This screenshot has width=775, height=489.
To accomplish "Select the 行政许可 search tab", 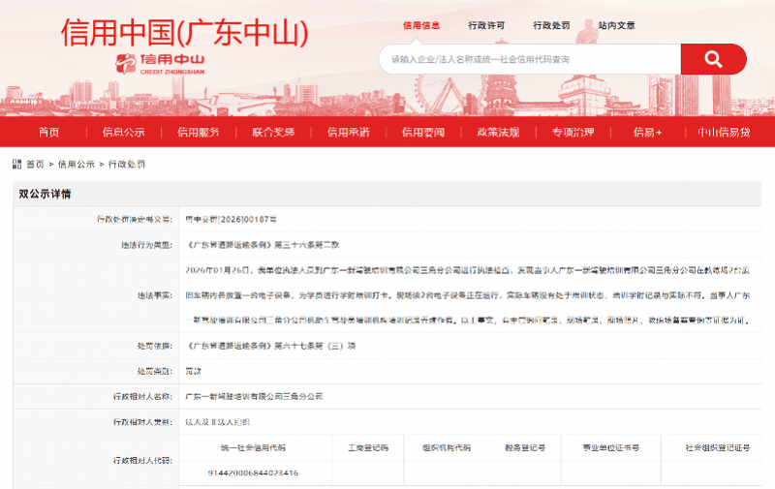I will click(486, 25).
